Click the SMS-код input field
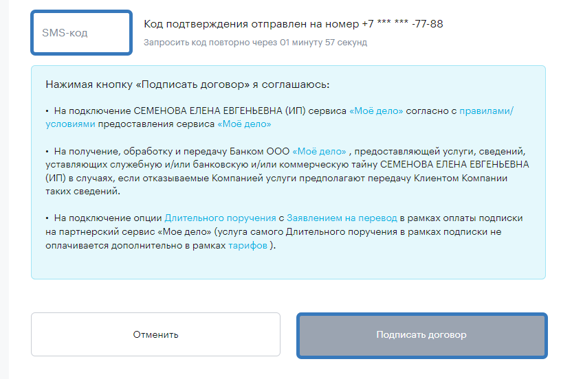 [x=81, y=33]
